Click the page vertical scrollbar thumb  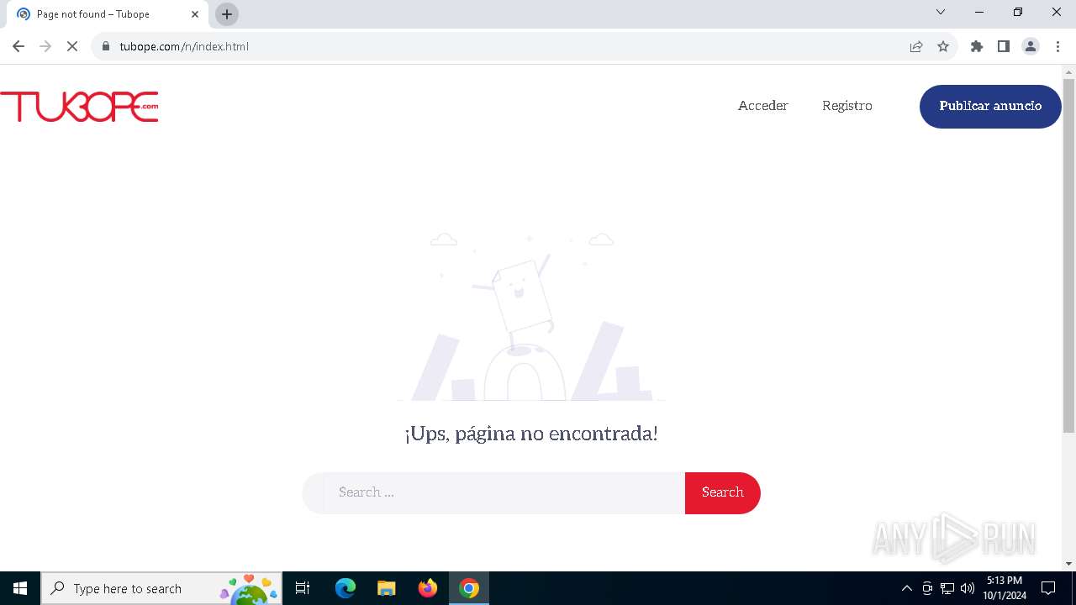(x=1068, y=256)
